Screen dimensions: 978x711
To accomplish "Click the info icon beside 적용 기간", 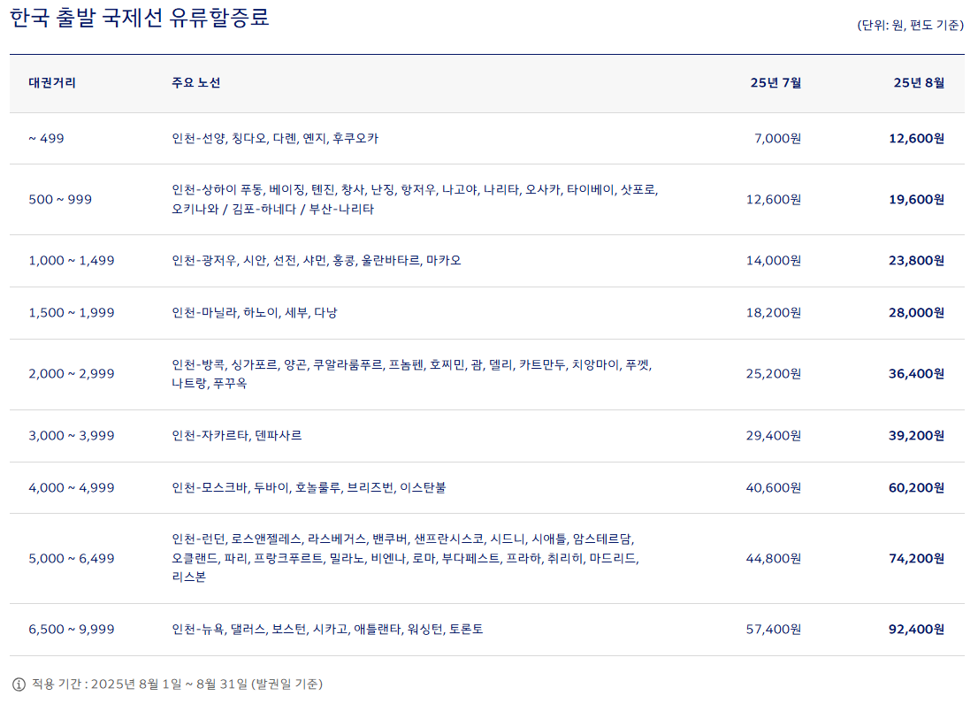I will (19, 684).
